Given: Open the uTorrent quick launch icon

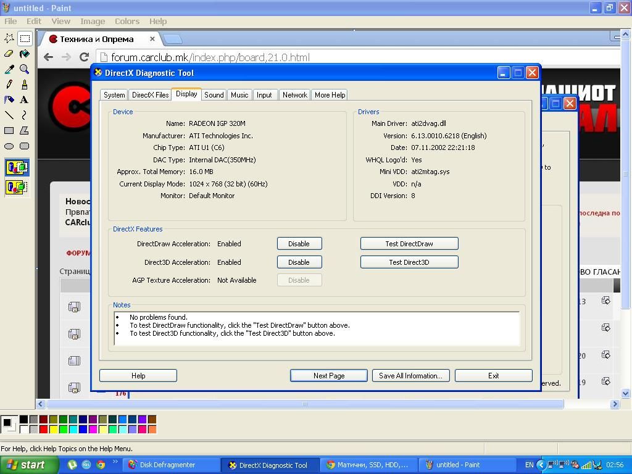Looking at the screenshot, I should pos(72,465).
